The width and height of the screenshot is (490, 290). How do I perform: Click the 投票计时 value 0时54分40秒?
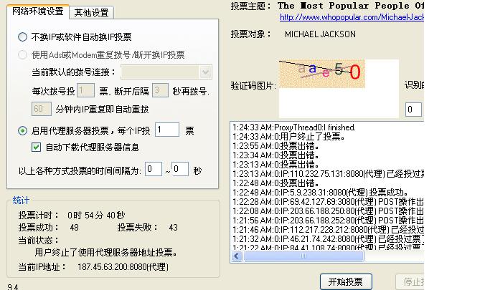[96, 215]
